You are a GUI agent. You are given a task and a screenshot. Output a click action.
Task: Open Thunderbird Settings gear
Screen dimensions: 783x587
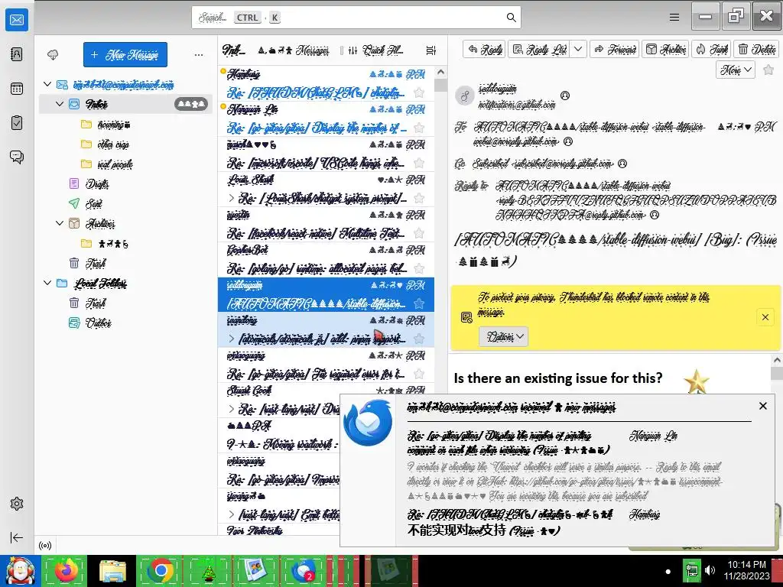click(17, 504)
